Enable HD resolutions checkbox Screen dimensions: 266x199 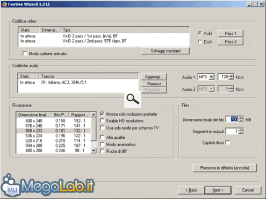tap(102, 120)
